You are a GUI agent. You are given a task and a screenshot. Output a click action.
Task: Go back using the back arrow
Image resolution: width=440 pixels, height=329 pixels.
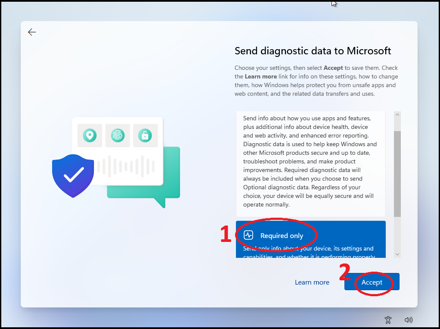coord(32,32)
